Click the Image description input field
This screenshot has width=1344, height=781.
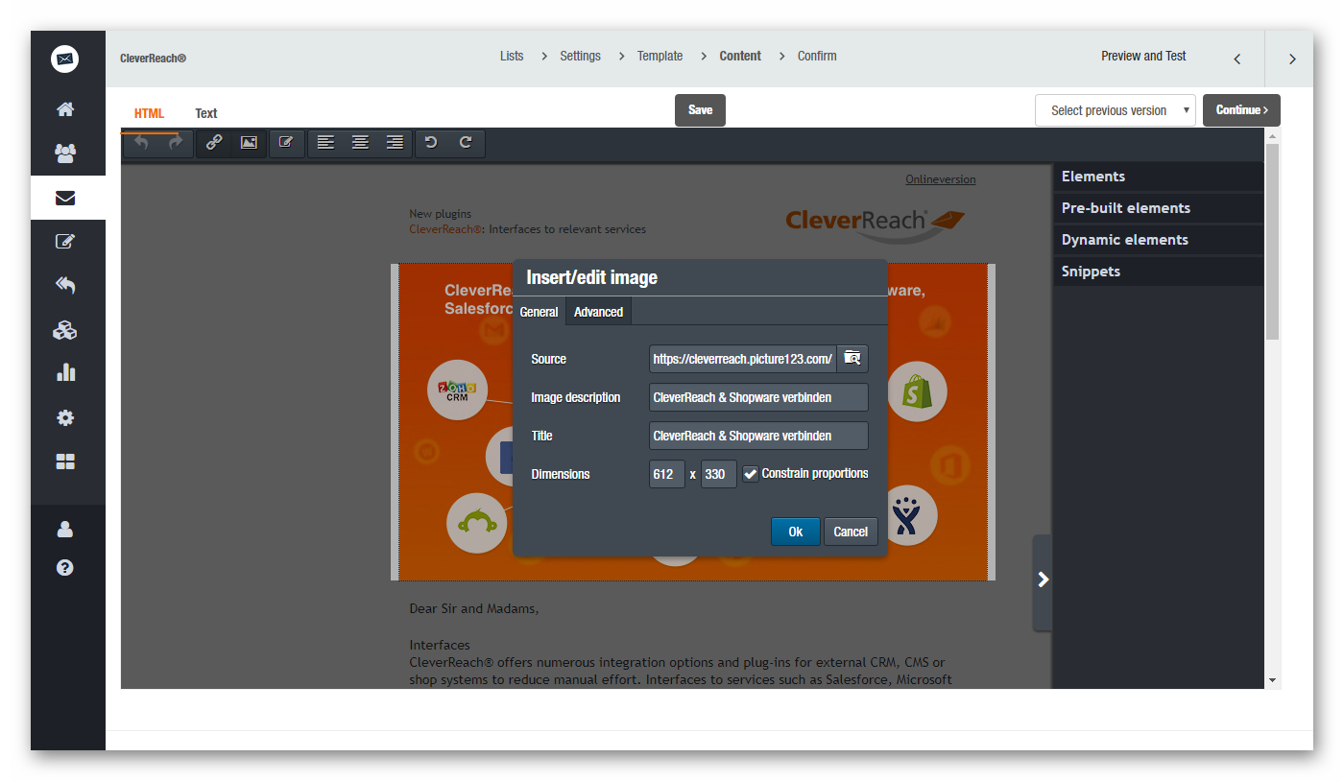758,397
